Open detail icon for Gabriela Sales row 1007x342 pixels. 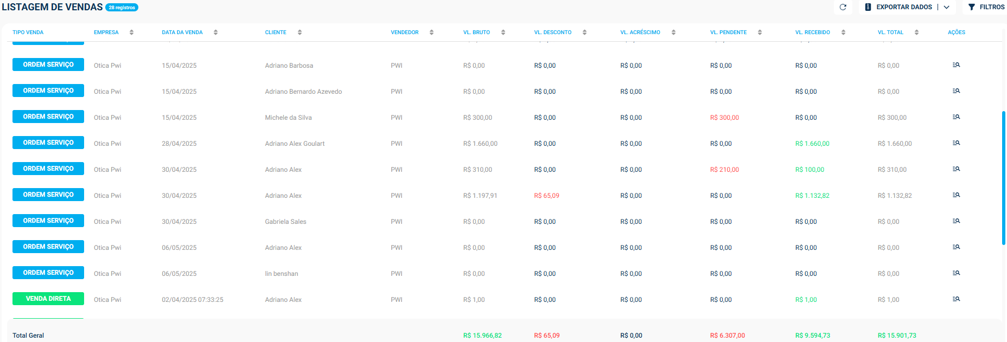956,221
